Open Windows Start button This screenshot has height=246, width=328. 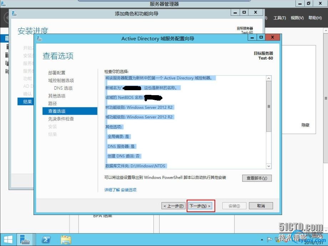point(8,240)
